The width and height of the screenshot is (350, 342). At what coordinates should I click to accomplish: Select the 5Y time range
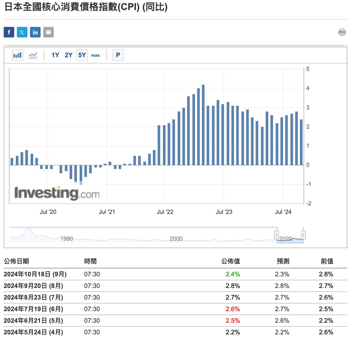point(82,55)
